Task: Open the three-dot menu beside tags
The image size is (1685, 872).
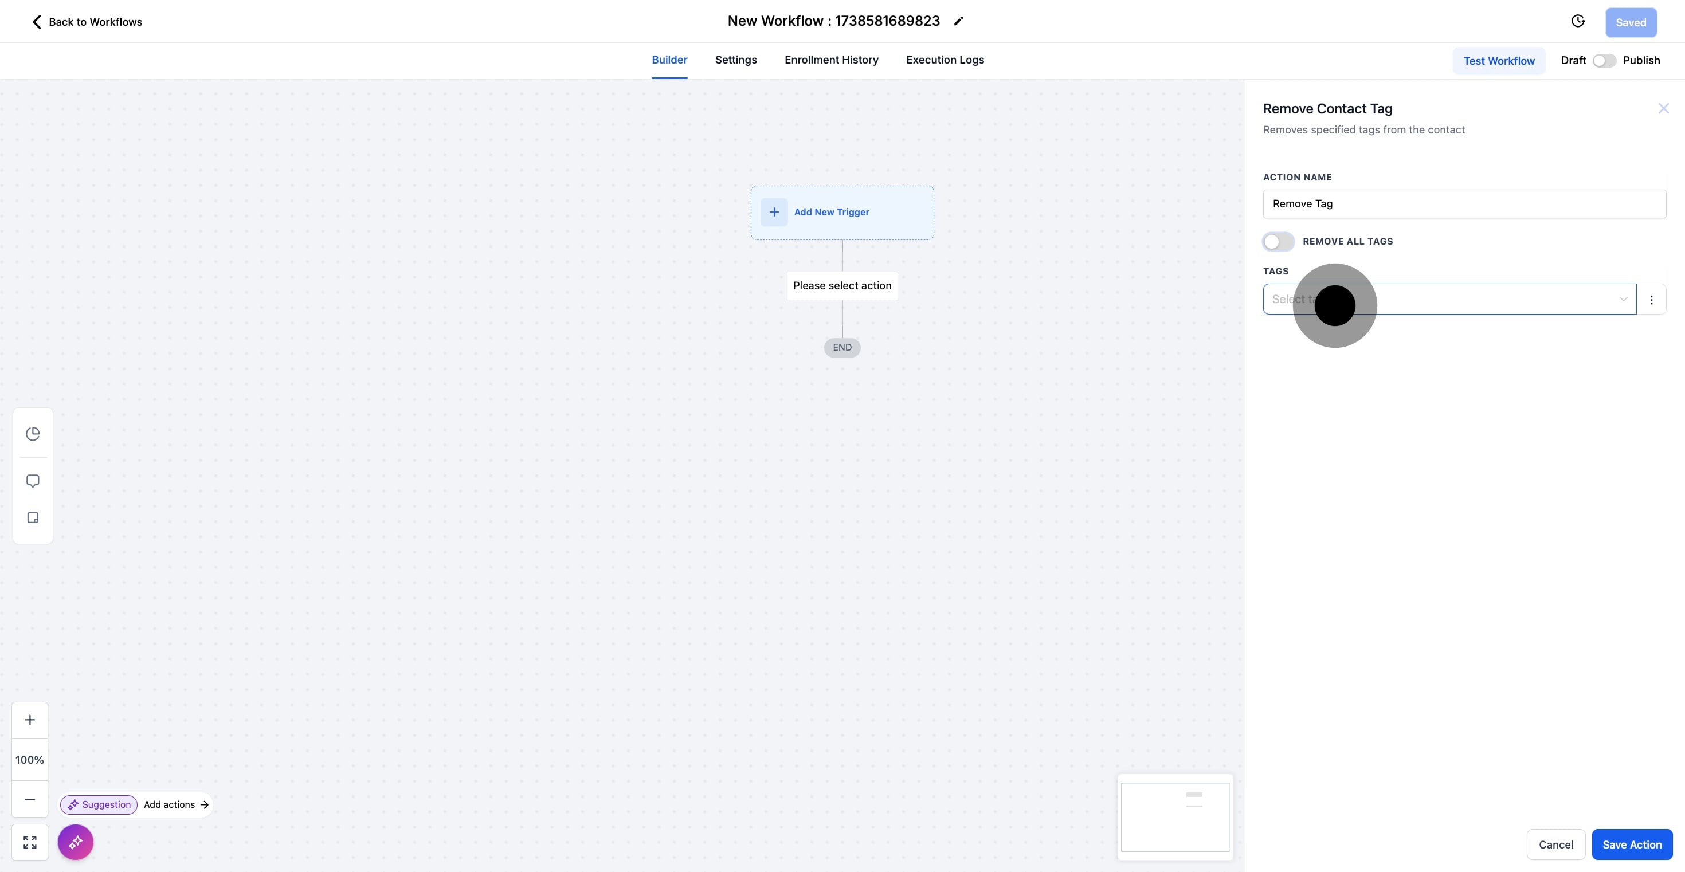Action: click(1651, 300)
